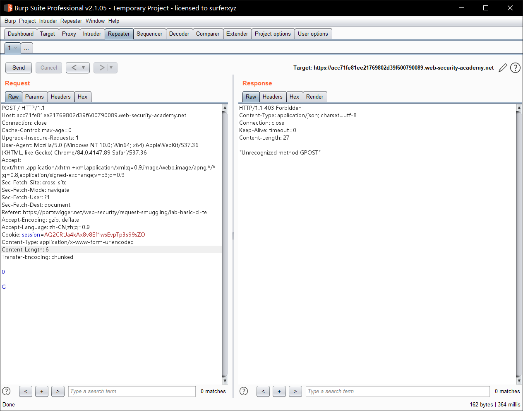Go forward in request history
The image size is (523, 411).
[x=101, y=68]
